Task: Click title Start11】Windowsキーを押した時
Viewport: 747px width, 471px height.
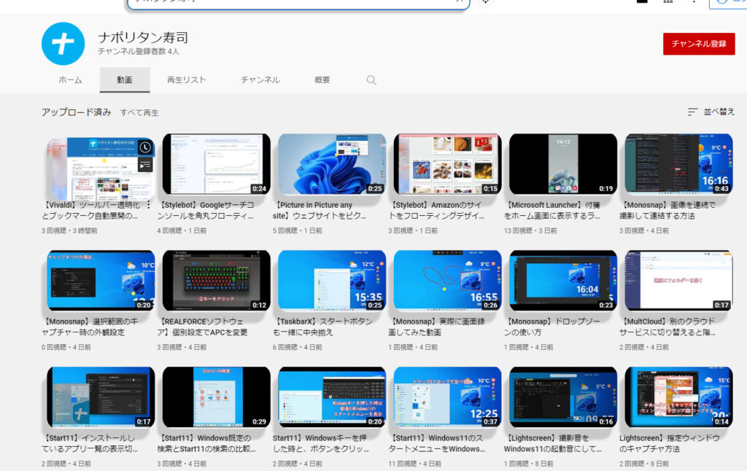Action: [321, 443]
